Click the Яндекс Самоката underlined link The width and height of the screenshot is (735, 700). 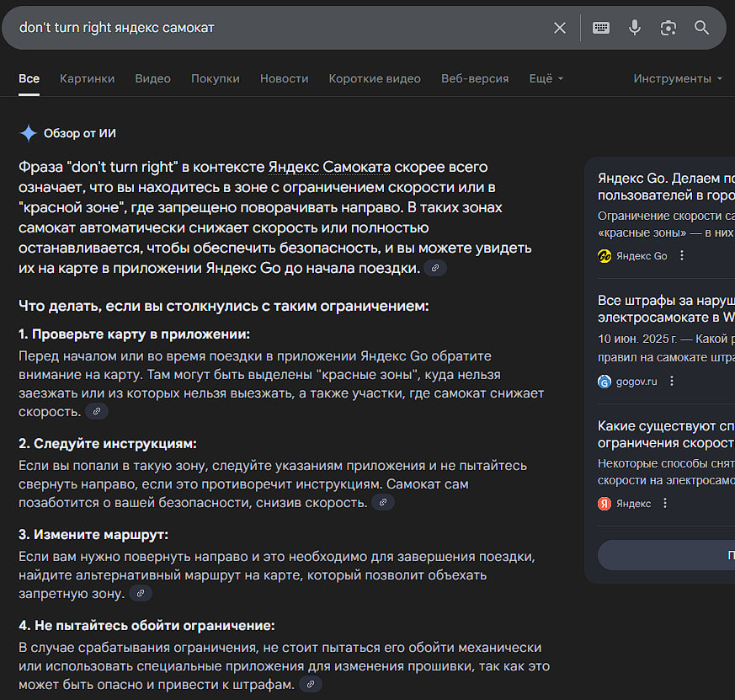pyautogui.click(x=329, y=167)
